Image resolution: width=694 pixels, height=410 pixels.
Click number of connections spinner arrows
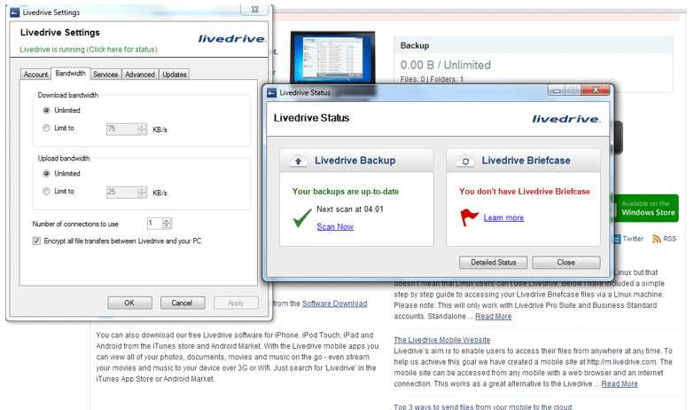[167, 223]
